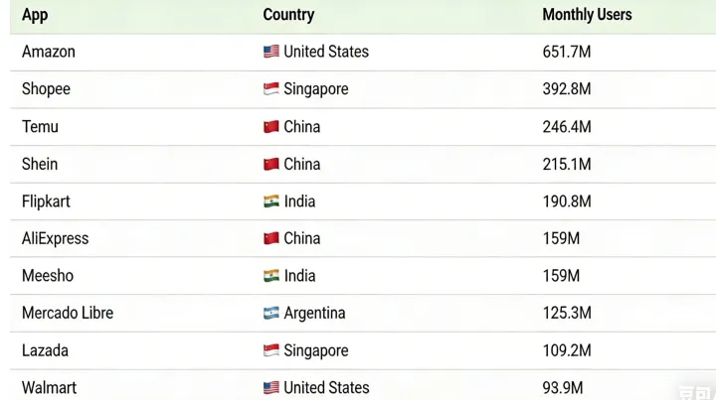Click the China flag in AliExpress row

pyautogui.click(x=271, y=238)
